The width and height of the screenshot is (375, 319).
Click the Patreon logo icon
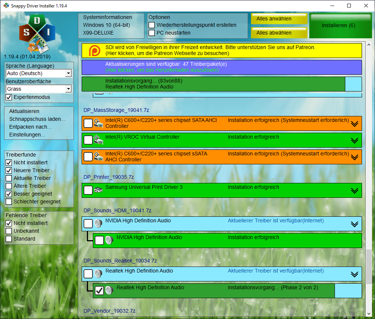tap(94, 51)
